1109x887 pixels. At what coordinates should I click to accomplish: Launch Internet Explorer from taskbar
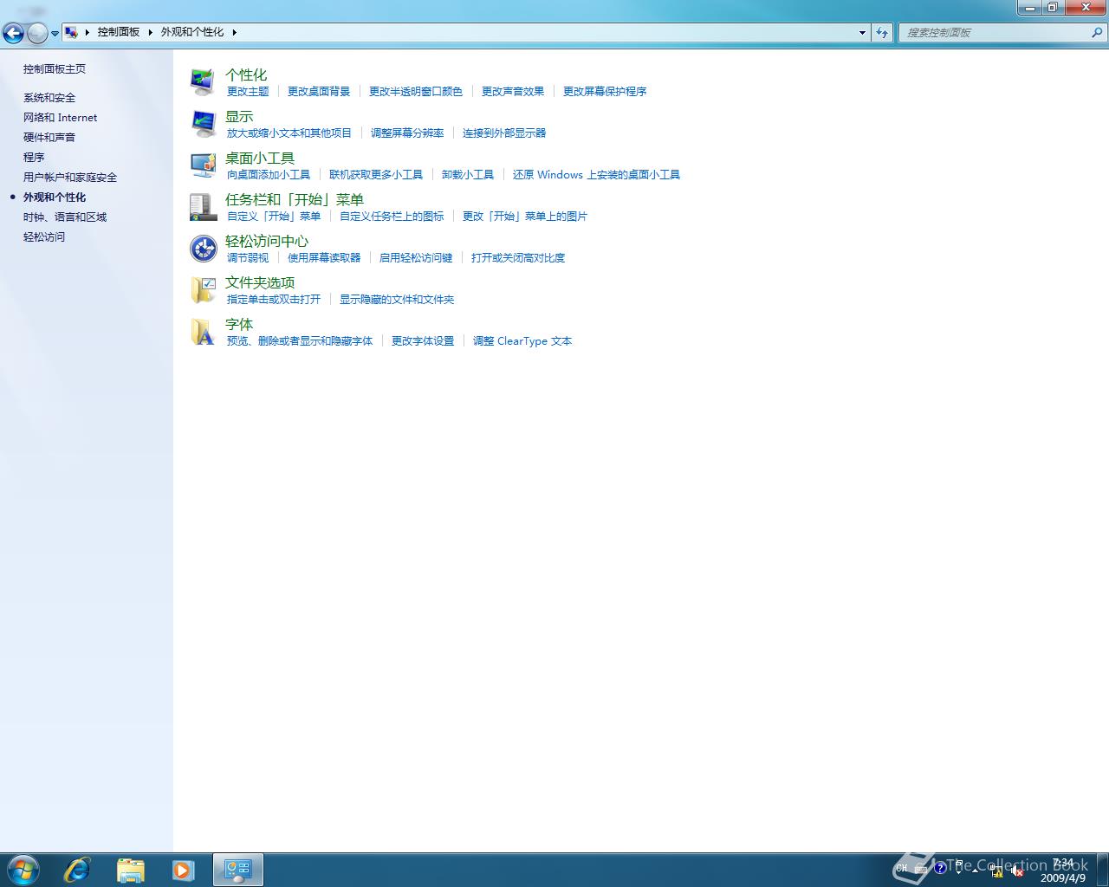coord(77,870)
